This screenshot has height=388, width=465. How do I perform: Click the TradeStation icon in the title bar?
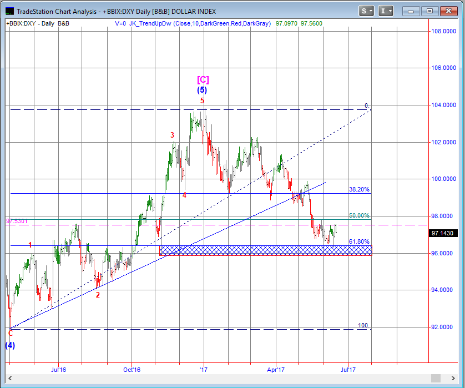(x=9, y=11)
